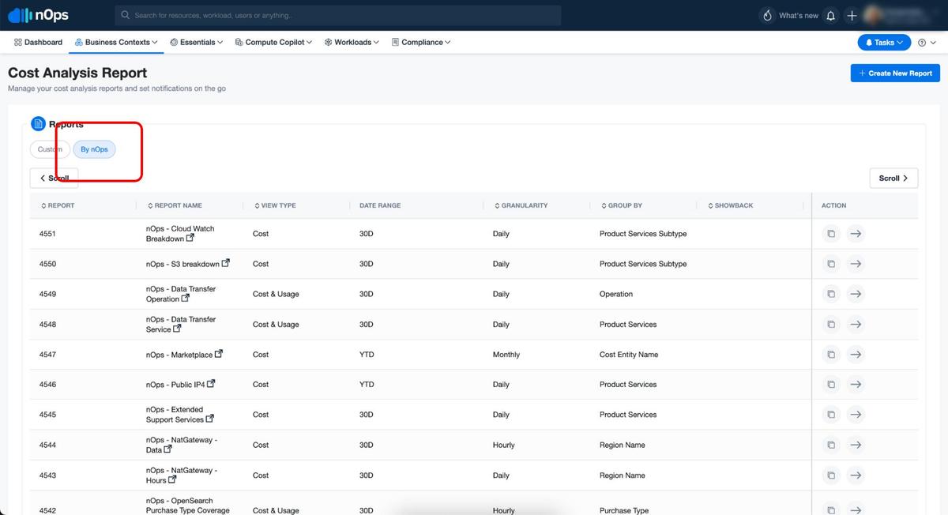
Task: Sort by Granularity column
Action: (x=521, y=205)
